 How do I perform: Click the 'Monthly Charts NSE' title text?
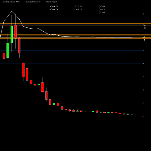tap(11, 2)
